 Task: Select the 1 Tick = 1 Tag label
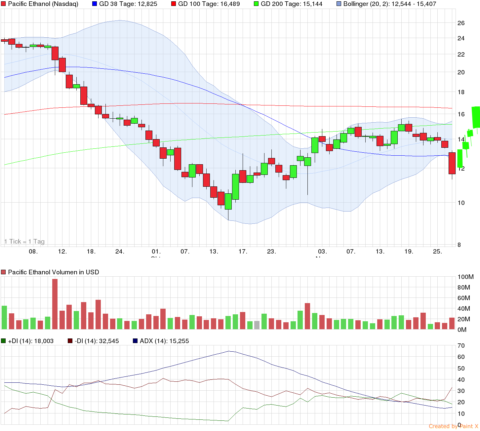tap(25, 241)
